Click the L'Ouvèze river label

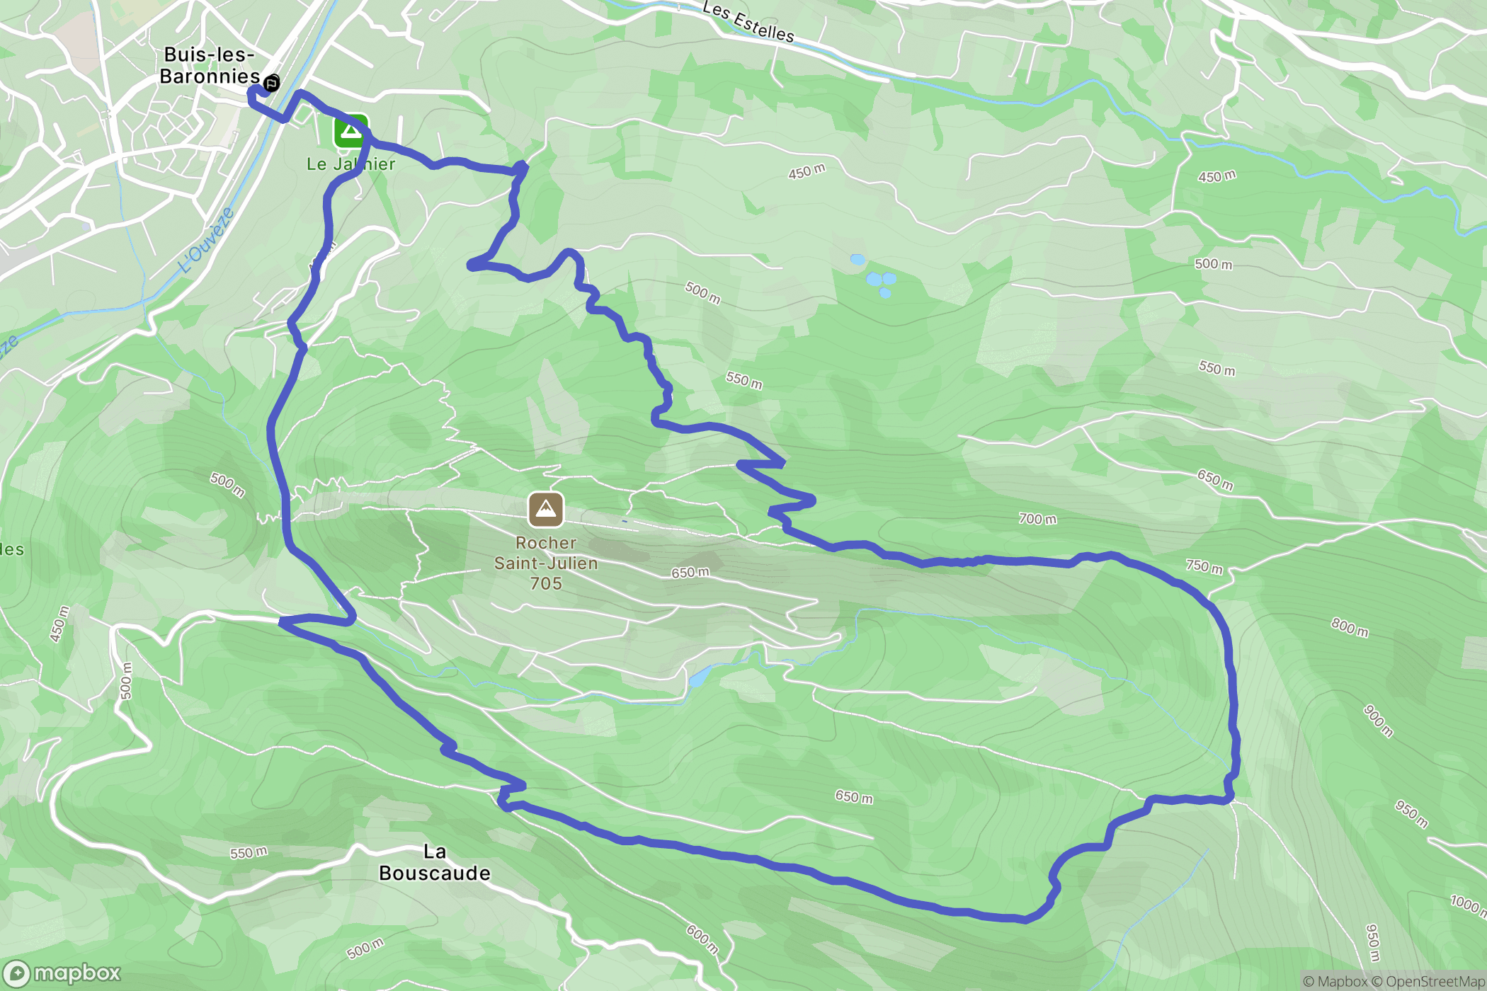[x=206, y=240]
